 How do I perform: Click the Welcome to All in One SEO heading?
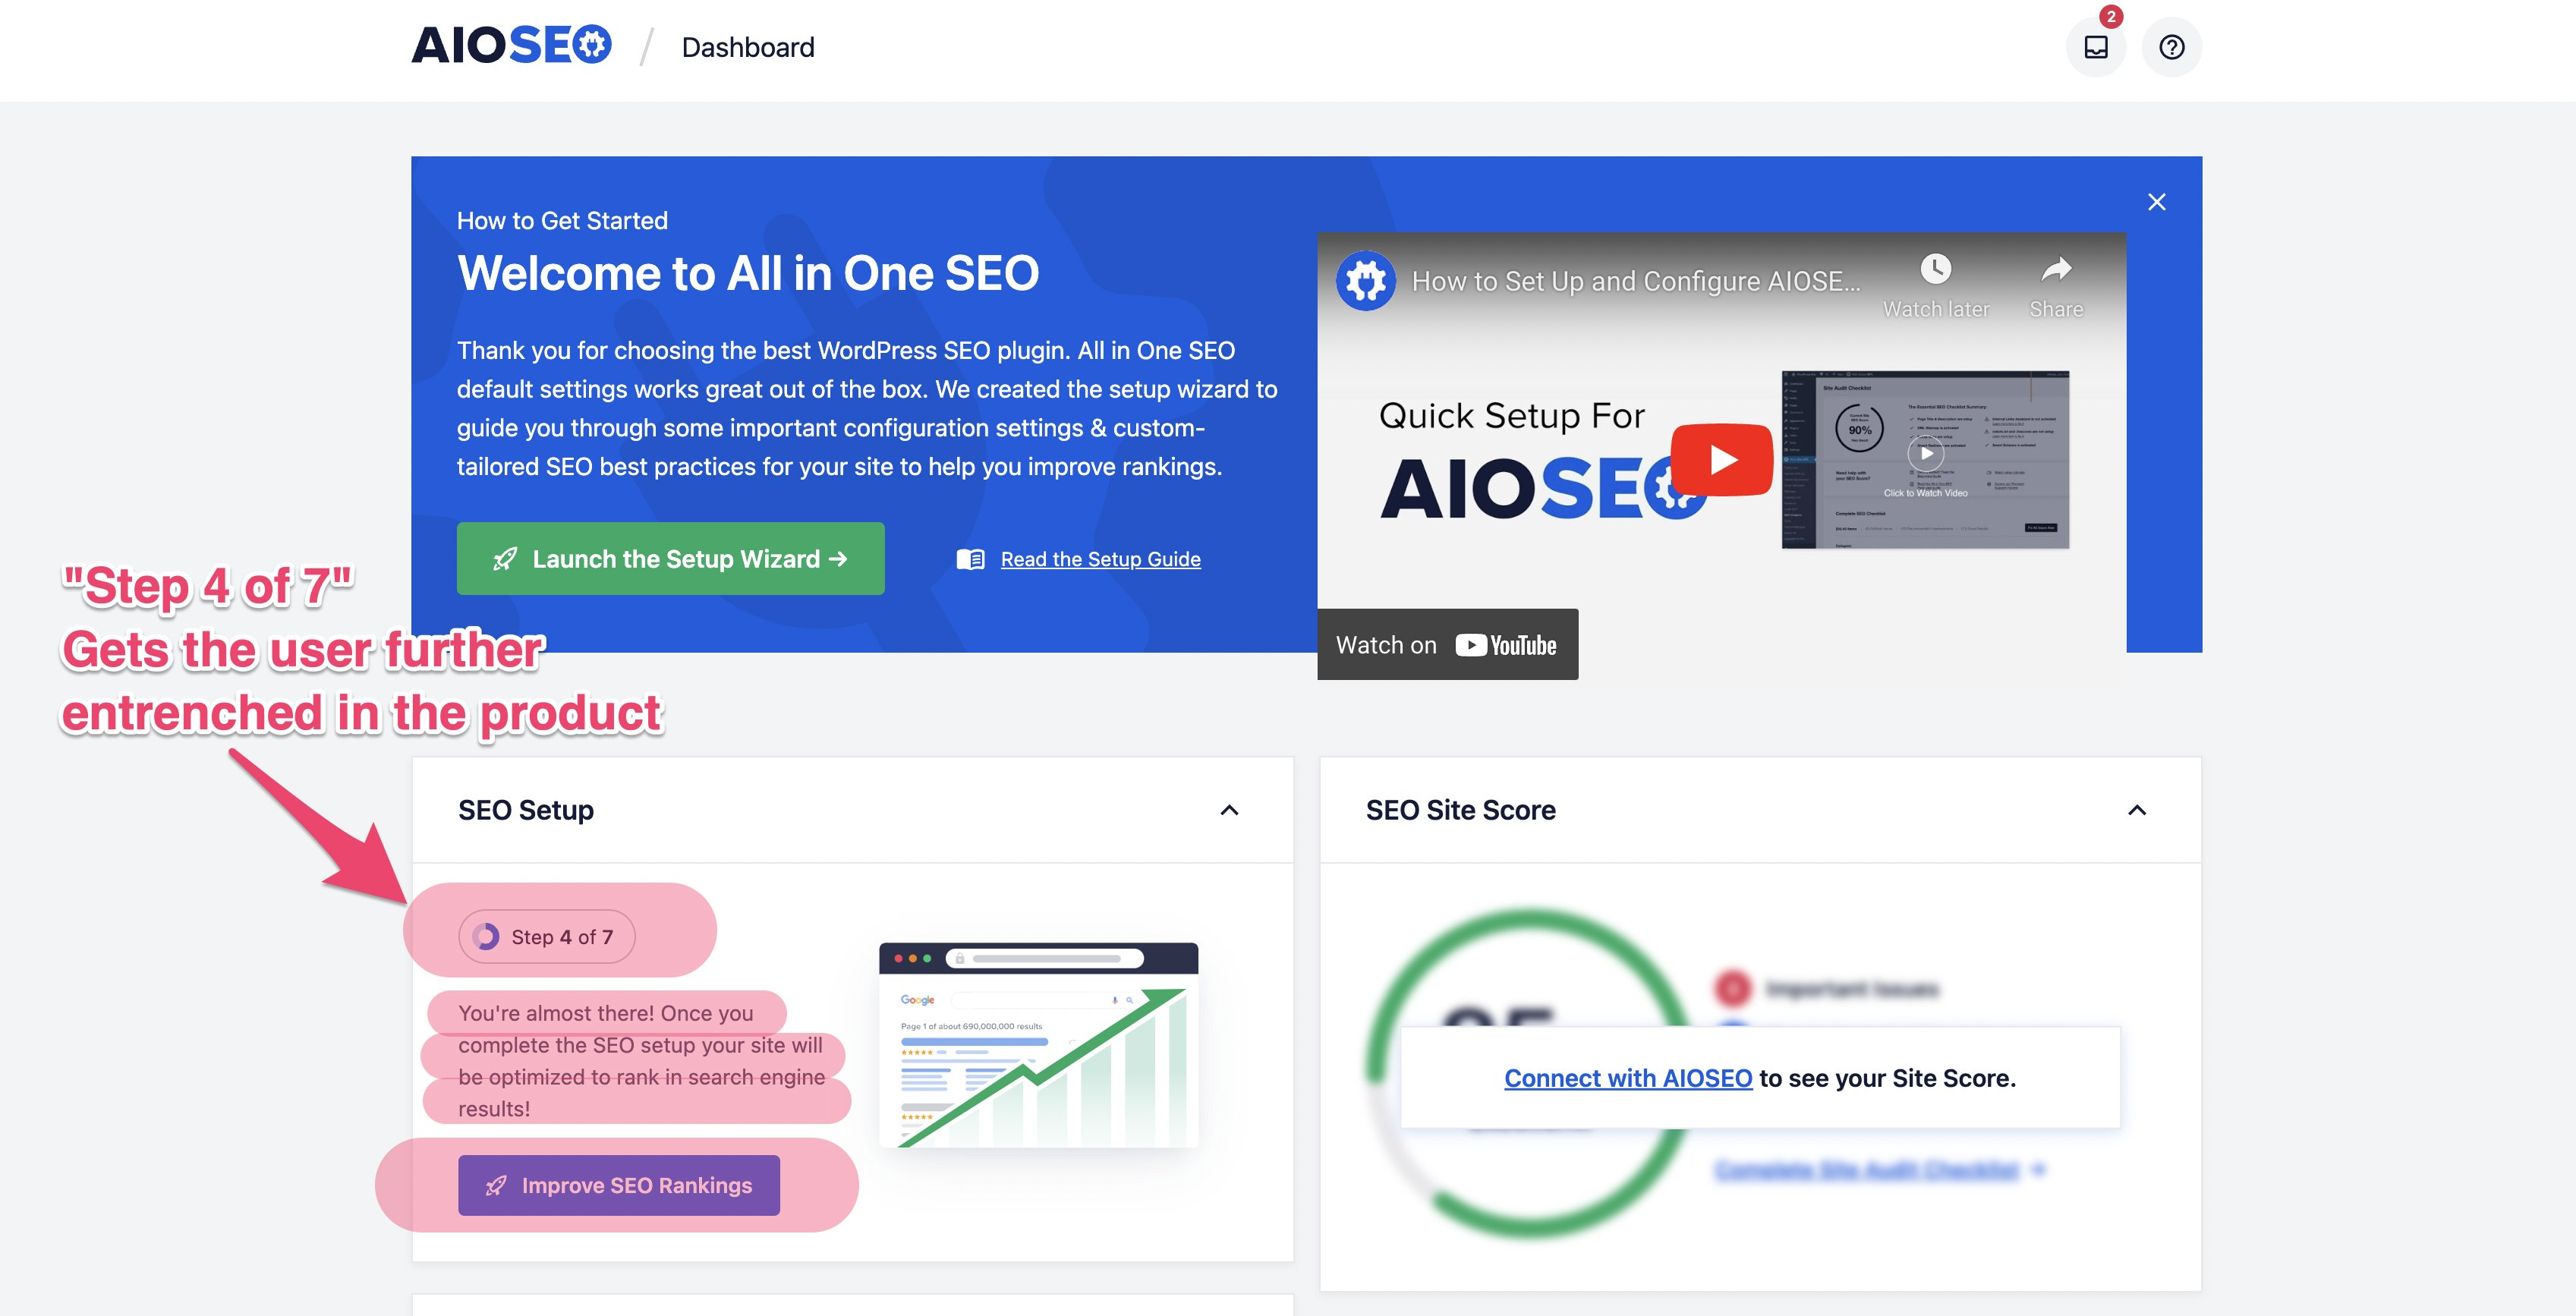pyautogui.click(x=748, y=273)
